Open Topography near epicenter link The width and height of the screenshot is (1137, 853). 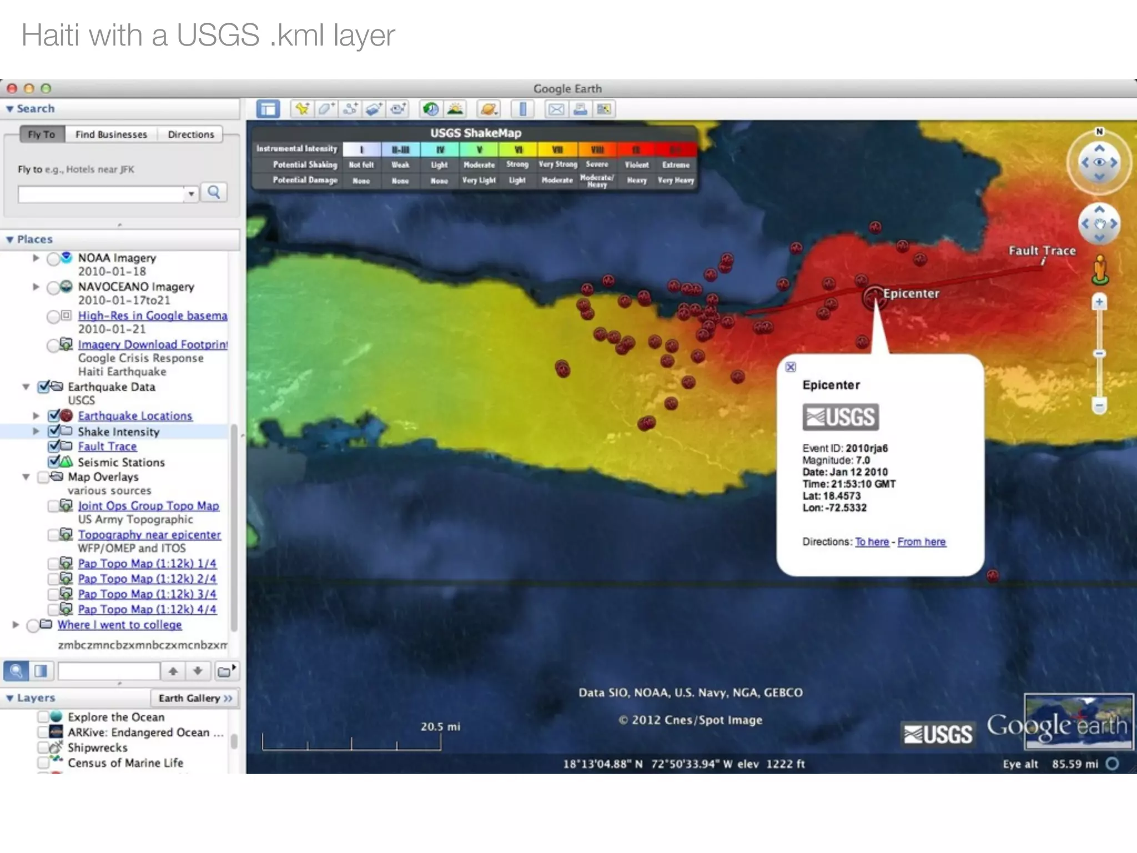coord(149,535)
